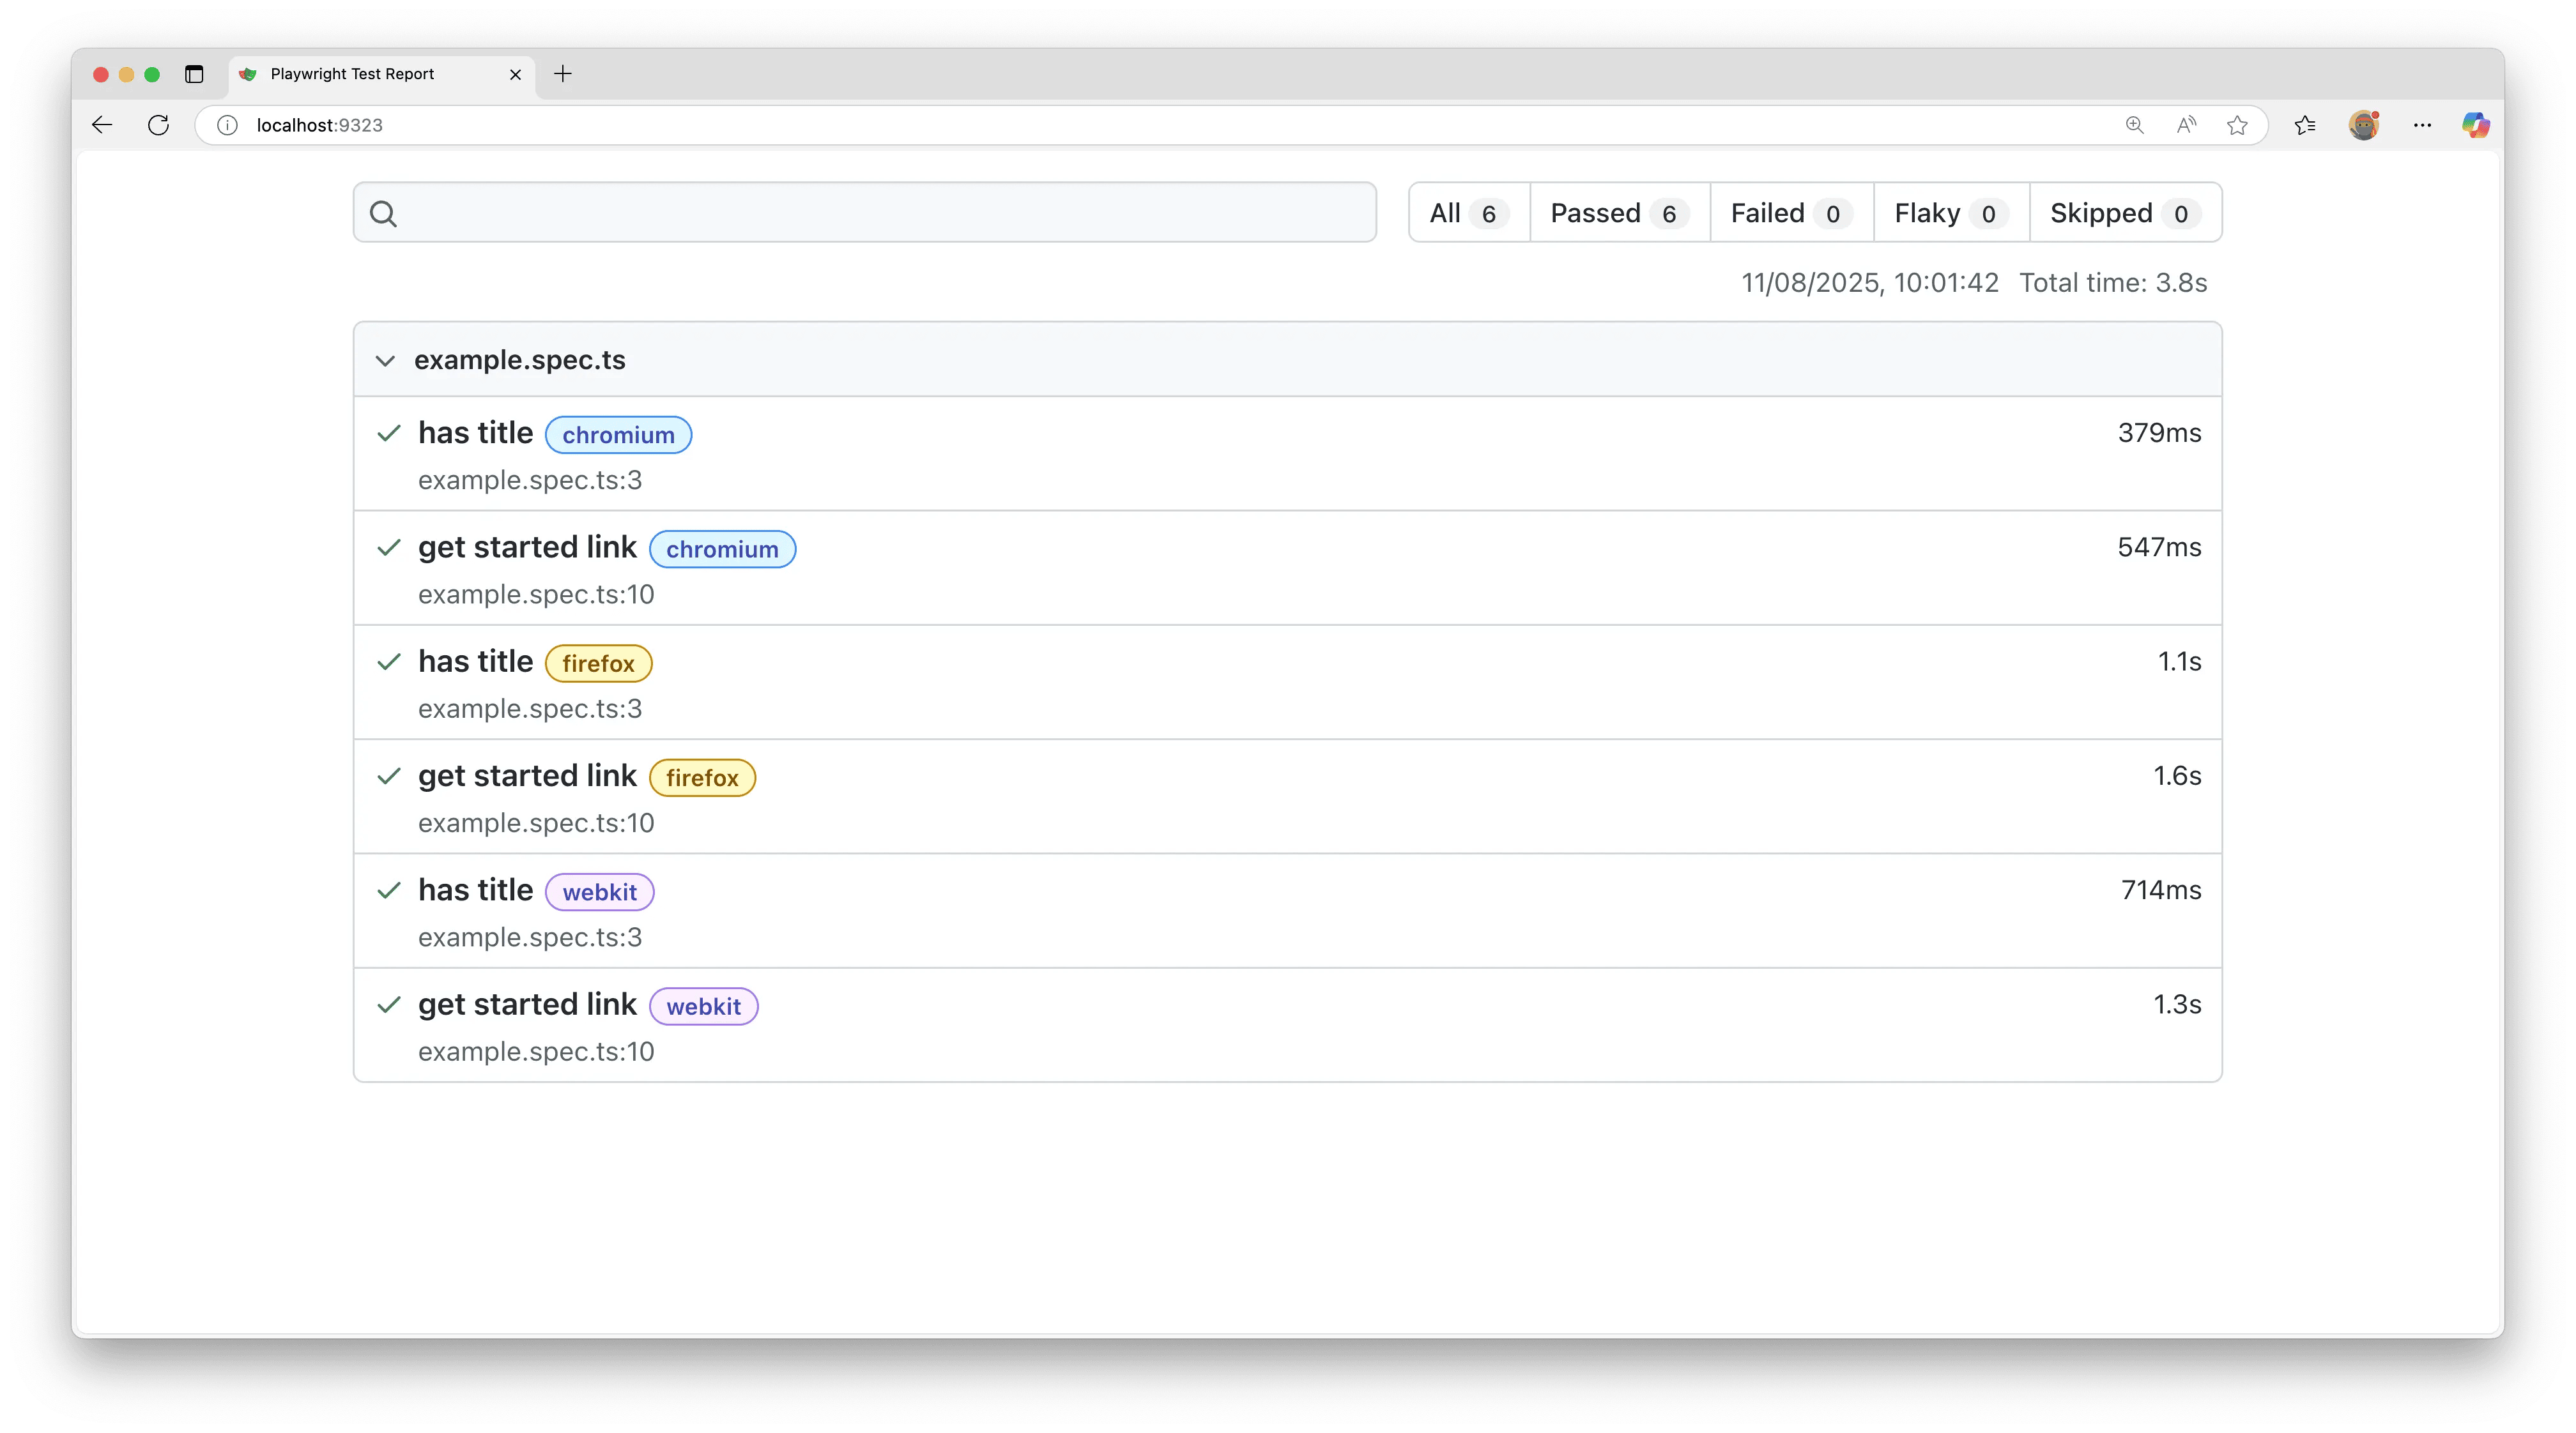Open a new tab with plus button

(x=563, y=74)
